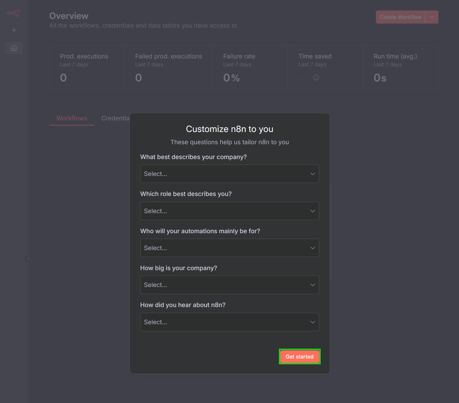Click the n8n logo in the sidebar
The image size is (459, 403).
(x=14, y=13)
